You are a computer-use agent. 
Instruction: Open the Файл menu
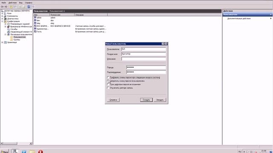point(3,3)
